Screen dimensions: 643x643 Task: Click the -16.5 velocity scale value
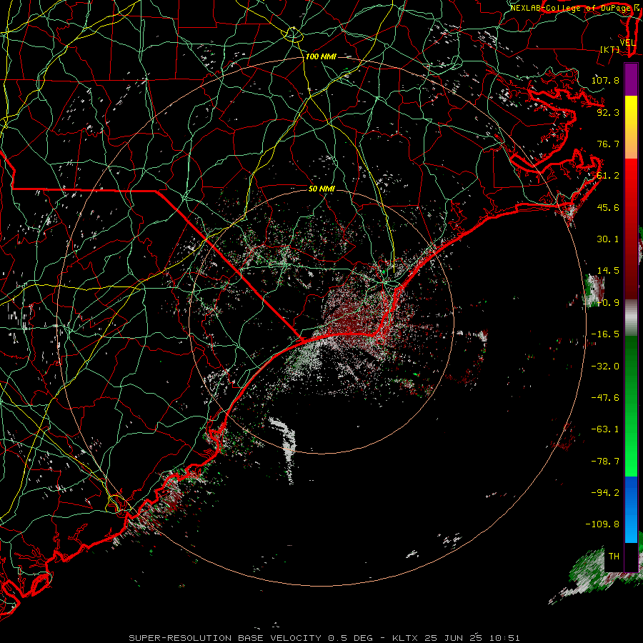tap(605, 334)
